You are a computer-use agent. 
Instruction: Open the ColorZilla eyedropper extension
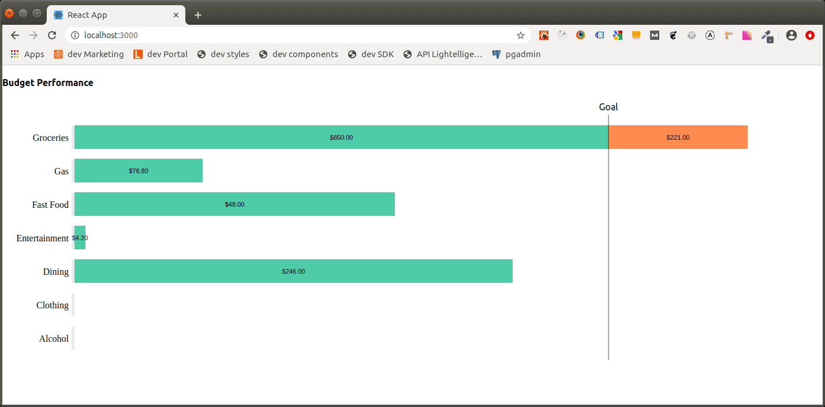point(766,36)
